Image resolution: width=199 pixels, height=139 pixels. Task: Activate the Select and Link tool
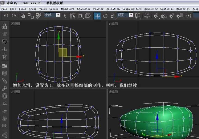coord(23,16)
